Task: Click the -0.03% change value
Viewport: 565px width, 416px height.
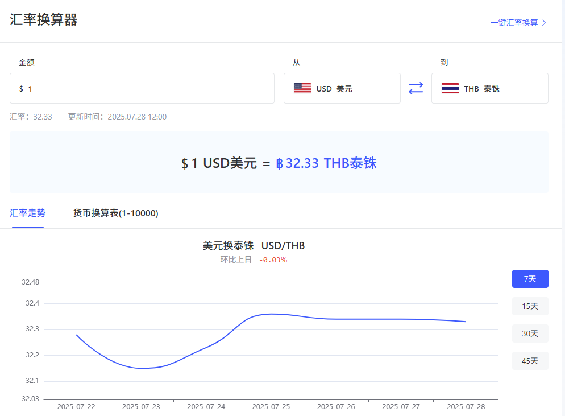Action: coord(273,260)
